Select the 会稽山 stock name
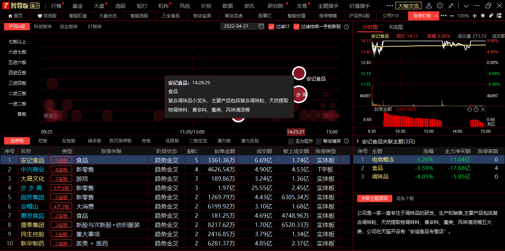505x251 pixels. (30, 207)
